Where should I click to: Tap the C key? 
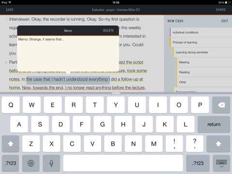(72, 144)
